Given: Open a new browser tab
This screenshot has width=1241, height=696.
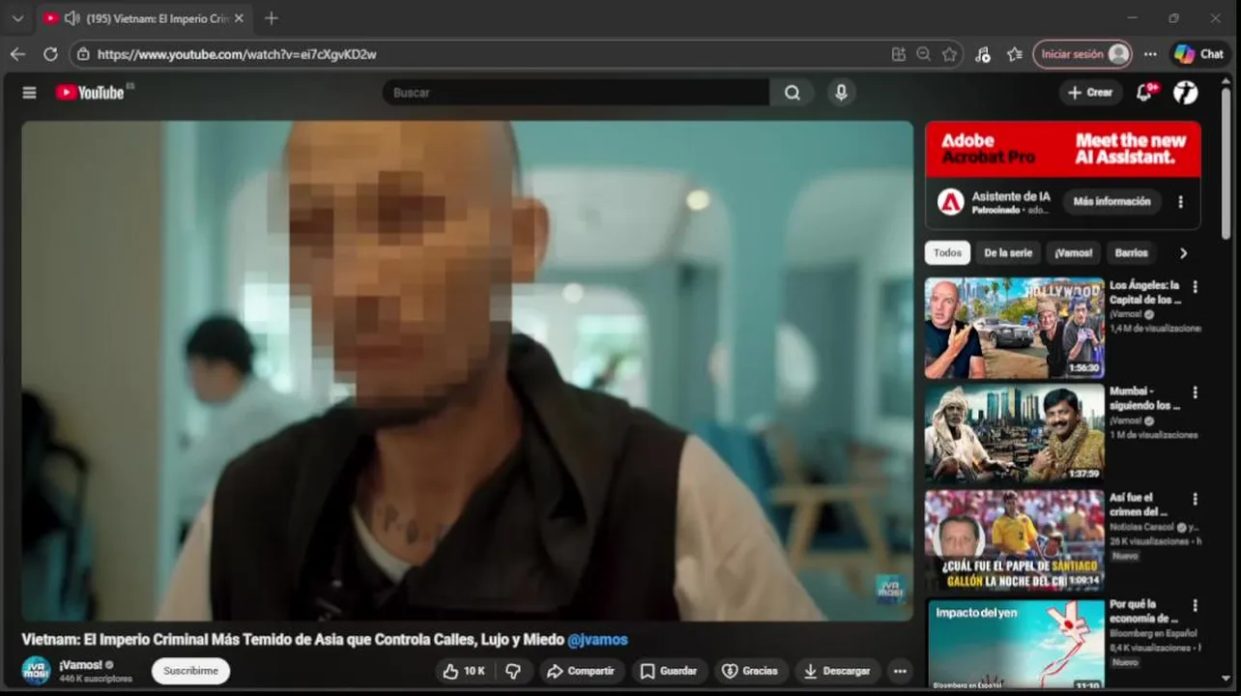Looking at the screenshot, I should point(271,18).
